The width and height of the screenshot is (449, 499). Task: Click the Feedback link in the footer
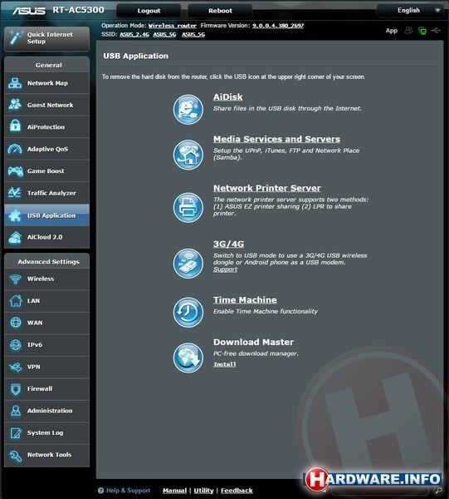tap(237, 491)
